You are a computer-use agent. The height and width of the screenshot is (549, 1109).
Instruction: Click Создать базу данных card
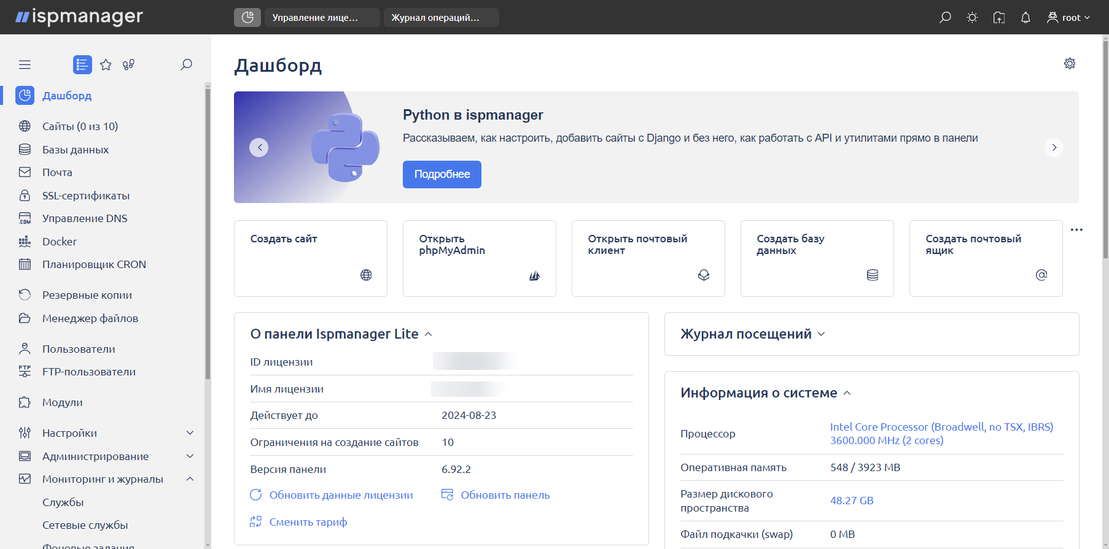[x=817, y=258]
